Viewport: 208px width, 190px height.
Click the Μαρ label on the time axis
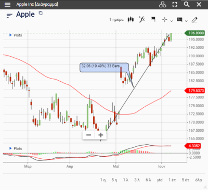click(28, 167)
